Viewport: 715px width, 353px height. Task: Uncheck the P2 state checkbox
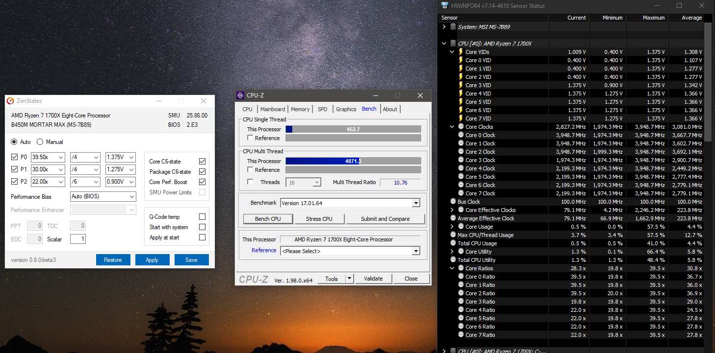pos(14,182)
